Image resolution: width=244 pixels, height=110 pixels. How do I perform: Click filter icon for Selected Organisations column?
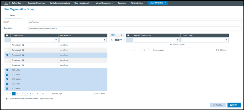[178, 40]
